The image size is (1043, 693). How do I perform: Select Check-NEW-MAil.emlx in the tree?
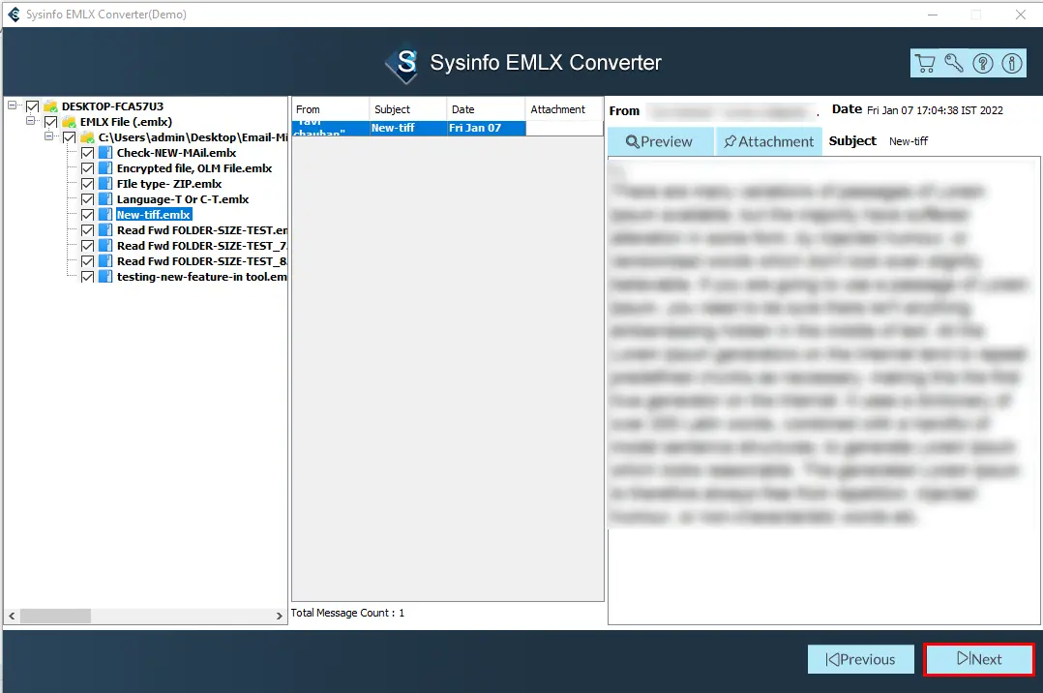pos(176,153)
